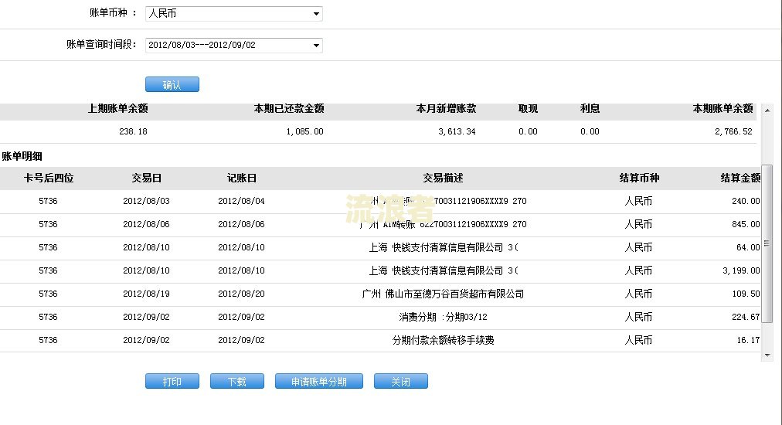Click the 交易日 column header
Image resolution: width=782 pixels, height=425 pixels.
point(146,178)
